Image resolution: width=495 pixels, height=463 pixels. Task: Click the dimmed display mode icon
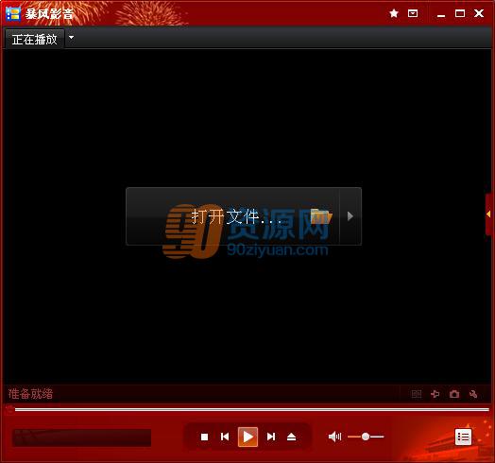pos(417,394)
